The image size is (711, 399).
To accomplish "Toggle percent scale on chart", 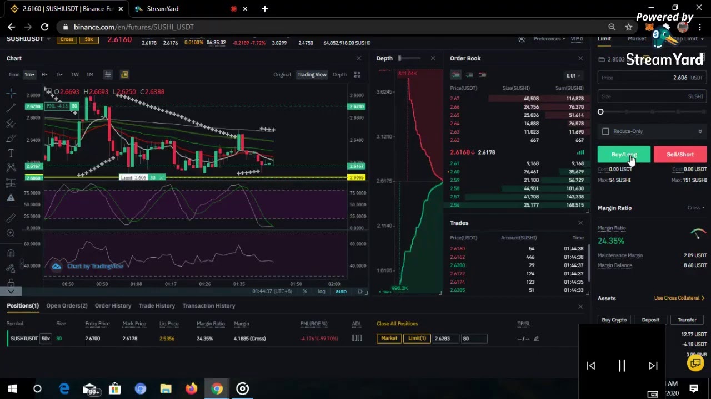I will click(304, 291).
